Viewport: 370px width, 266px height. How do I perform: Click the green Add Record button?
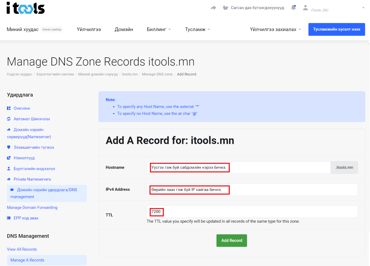tap(232, 240)
